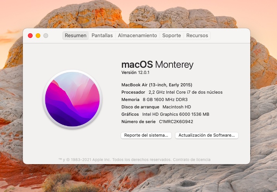277x192 pixels.
Task: Close the window with the red button
Action: [30, 36]
